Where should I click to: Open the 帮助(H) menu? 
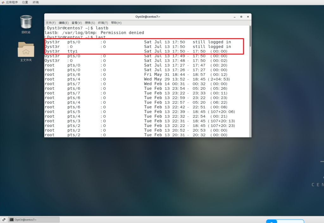click(x=116, y=23)
